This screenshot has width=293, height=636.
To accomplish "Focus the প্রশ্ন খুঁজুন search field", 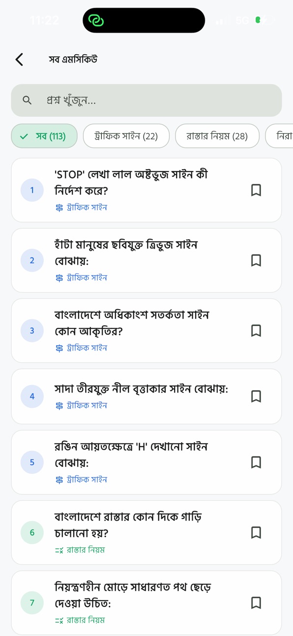I will point(146,100).
